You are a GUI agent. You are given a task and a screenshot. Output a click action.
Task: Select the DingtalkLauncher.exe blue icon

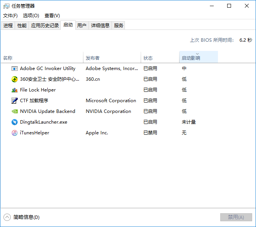point(15,122)
